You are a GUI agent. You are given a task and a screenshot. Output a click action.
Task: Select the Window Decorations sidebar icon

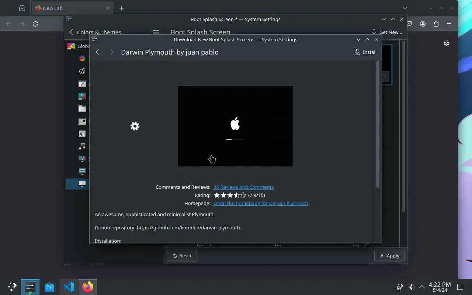point(82,109)
